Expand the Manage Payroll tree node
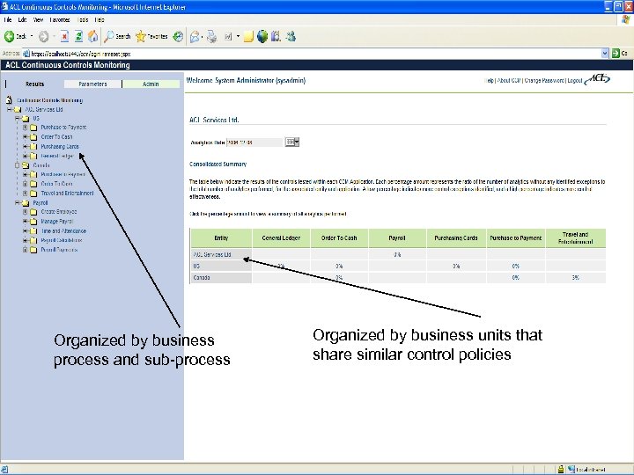The height and width of the screenshot is (475, 634). point(25,222)
